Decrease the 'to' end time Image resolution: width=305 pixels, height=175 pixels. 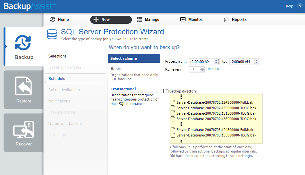click(x=257, y=63)
